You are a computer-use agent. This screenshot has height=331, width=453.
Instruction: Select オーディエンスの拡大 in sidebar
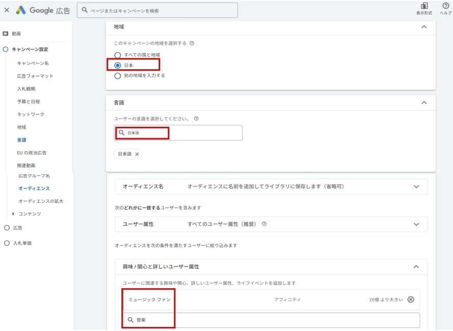click(x=41, y=201)
